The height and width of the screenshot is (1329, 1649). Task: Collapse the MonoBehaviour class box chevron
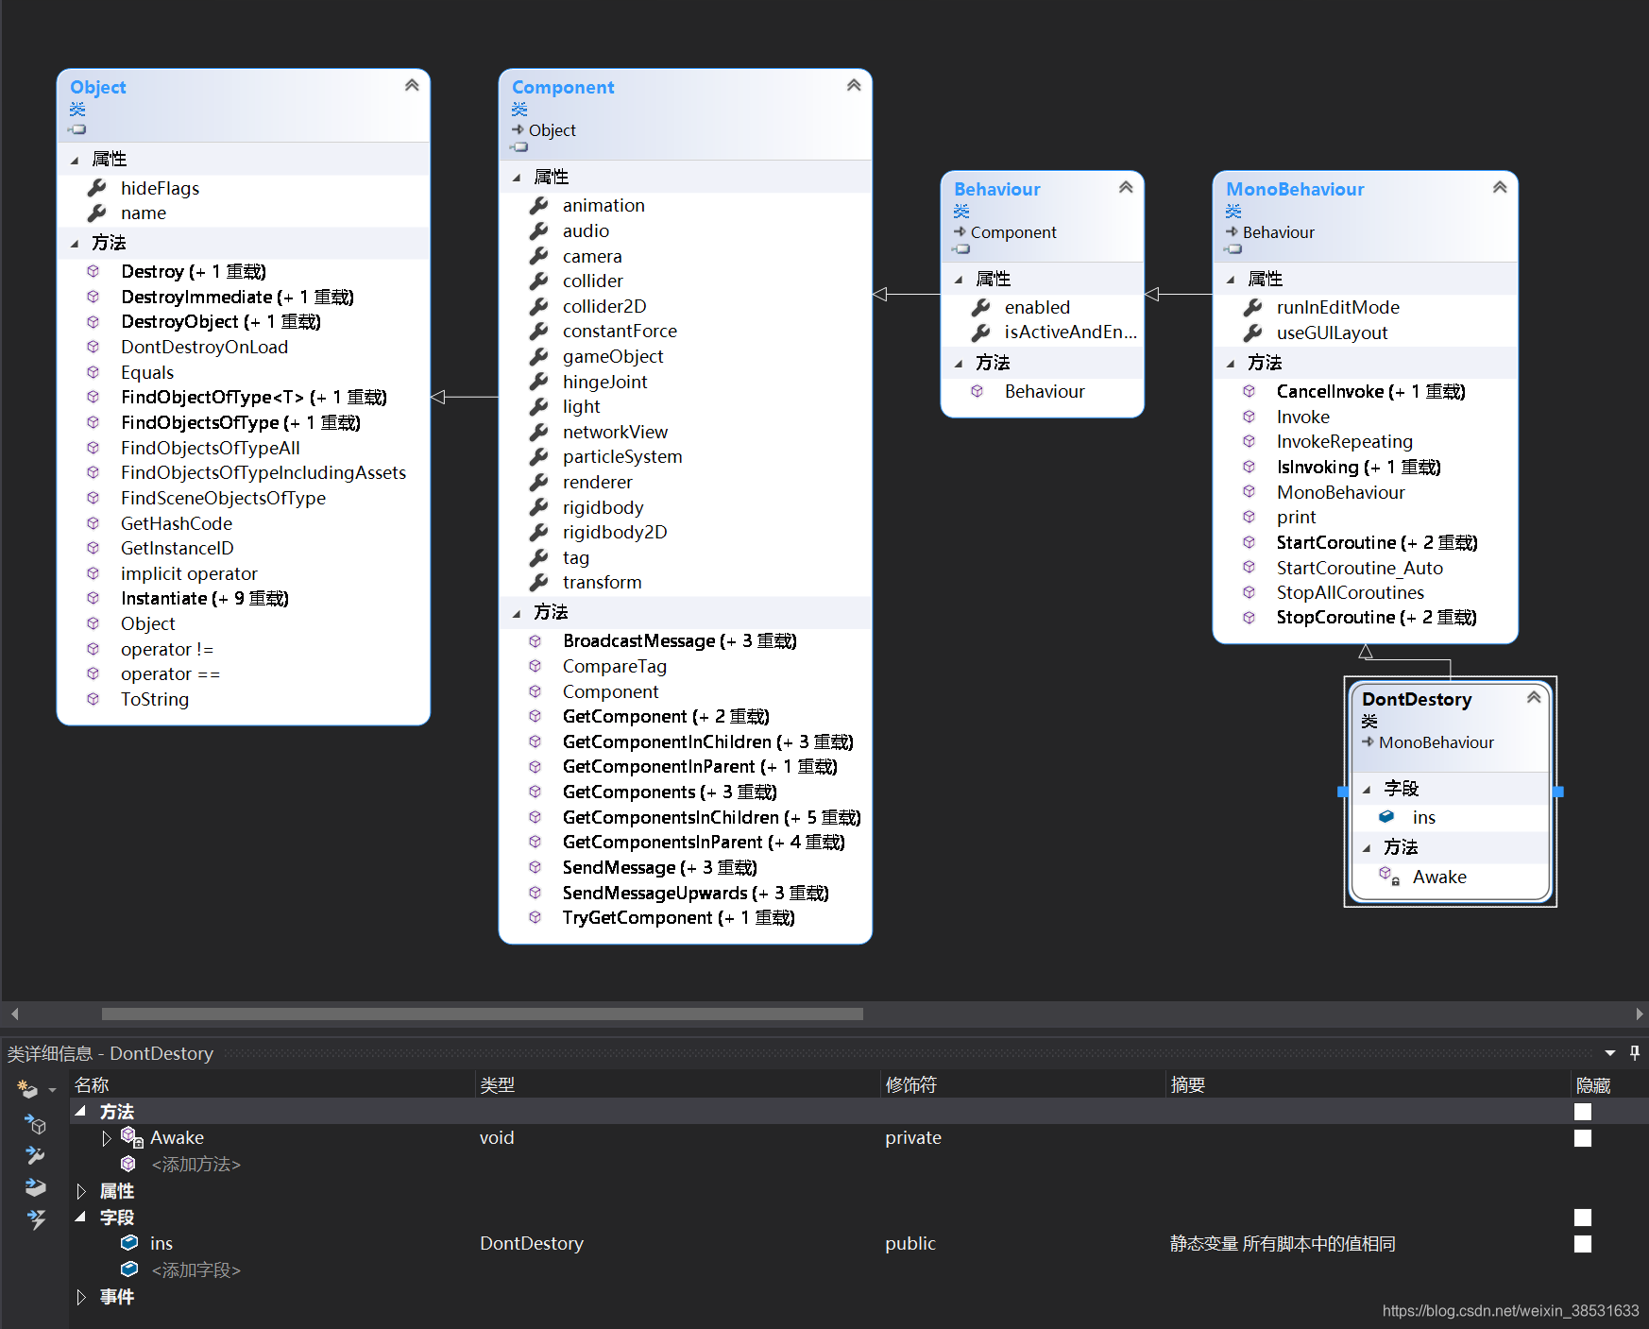1500,187
